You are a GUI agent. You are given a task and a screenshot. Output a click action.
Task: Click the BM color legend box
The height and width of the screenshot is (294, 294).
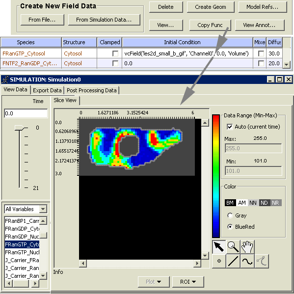click(230, 203)
